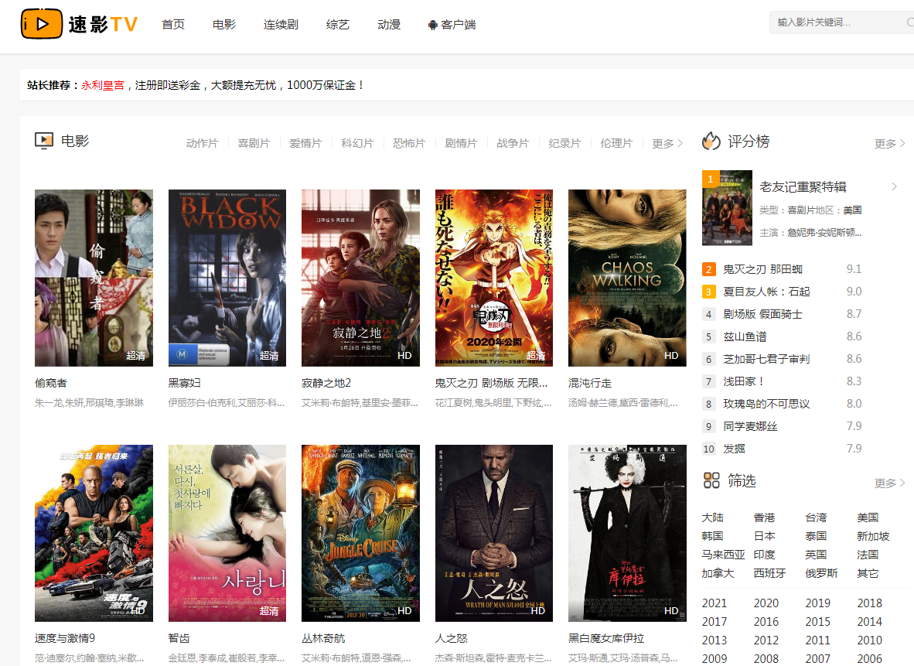Viewport: 914px width, 666px height.
Task: Open 兹山鱼谱 in the rankings
Action: click(745, 336)
